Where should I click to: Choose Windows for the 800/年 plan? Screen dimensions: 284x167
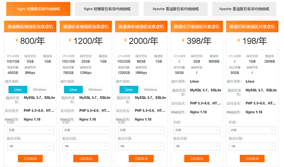tap(39, 89)
